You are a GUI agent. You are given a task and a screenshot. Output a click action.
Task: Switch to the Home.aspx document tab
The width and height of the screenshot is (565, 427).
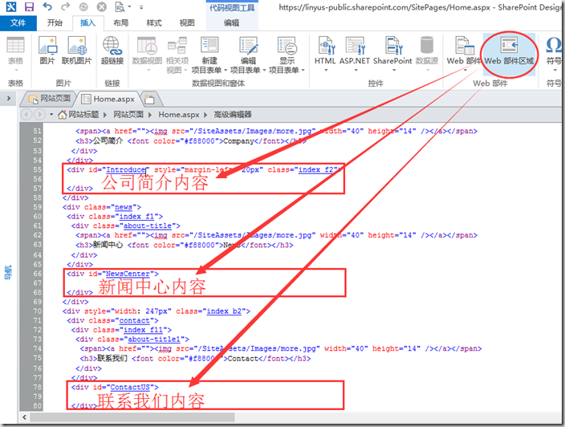(109, 99)
